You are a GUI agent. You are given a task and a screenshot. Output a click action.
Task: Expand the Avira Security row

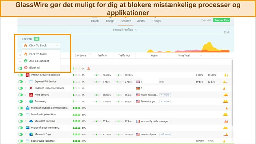(26, 95)
